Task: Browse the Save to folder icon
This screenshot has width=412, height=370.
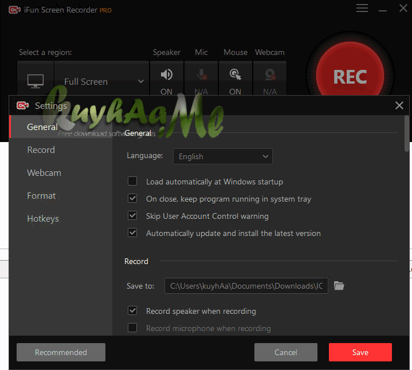Action: point(339,285)
